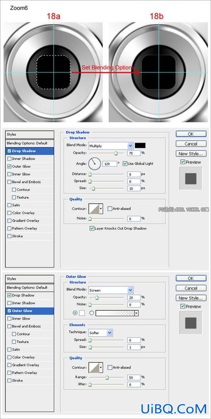
Task: Enable Anti-aliased in the Outer Glow Quality section
Action: point(110,367)
